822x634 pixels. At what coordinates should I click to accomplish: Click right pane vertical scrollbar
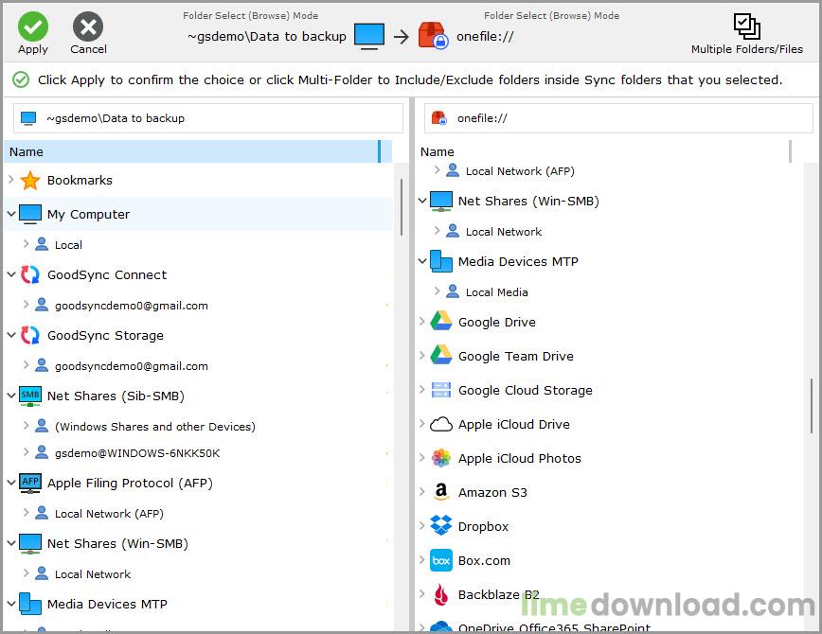click(x=812, y=406)
